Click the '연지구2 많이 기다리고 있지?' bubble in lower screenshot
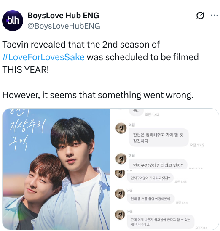220x231 pixels. [x=150, y=178]
